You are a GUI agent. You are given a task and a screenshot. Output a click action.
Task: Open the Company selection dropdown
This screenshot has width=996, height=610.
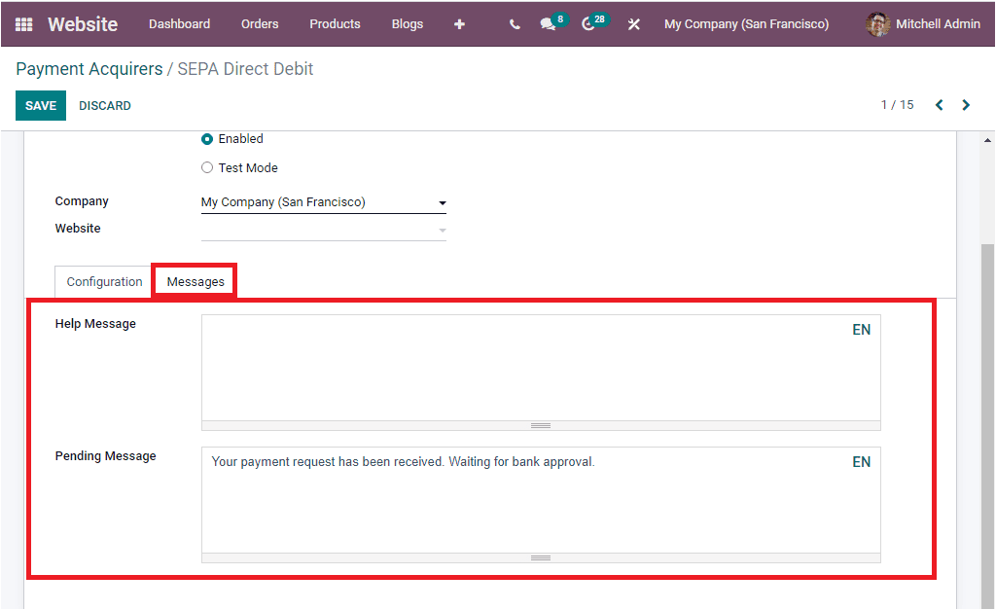click(443, 202)
